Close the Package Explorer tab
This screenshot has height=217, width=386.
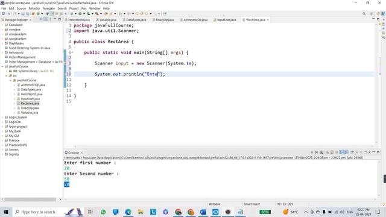coord(31,20)
